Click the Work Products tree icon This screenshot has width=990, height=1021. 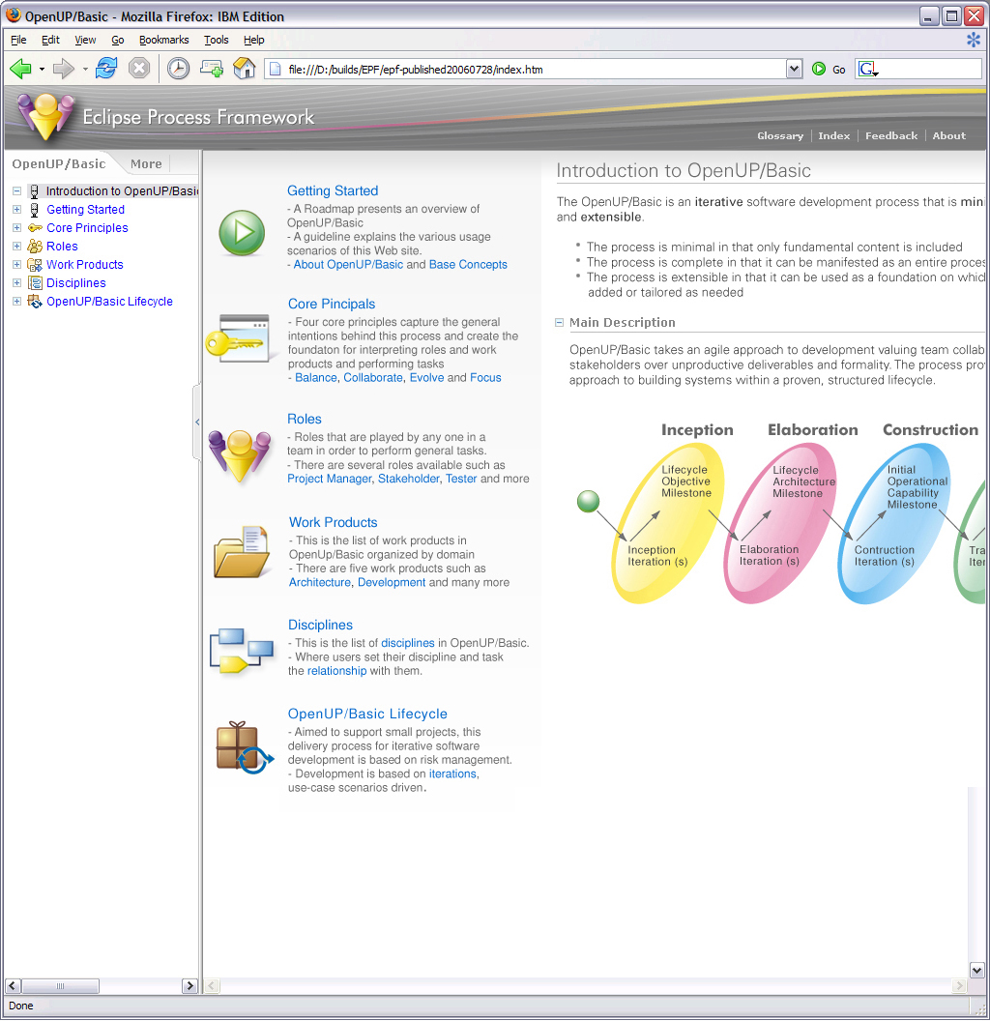(x=35, y=264)
